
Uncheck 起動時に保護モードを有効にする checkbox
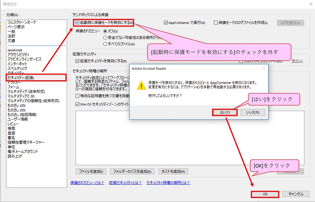(x=78, y=23)
